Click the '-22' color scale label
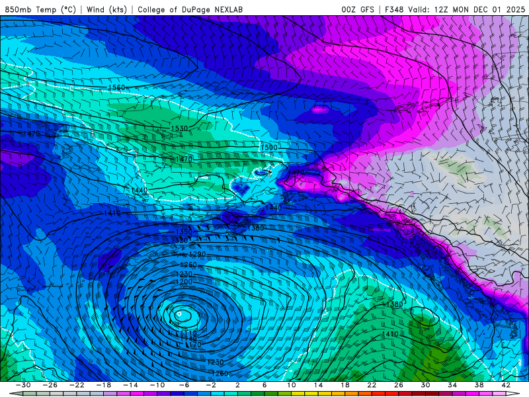The image size is (529, 397). (x=77, y=385)
